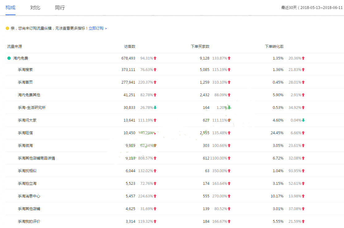This screenshot has height=228, width=344.
Task: Select the 手淘旺信 traffic source row
Action: click(25, 133)
